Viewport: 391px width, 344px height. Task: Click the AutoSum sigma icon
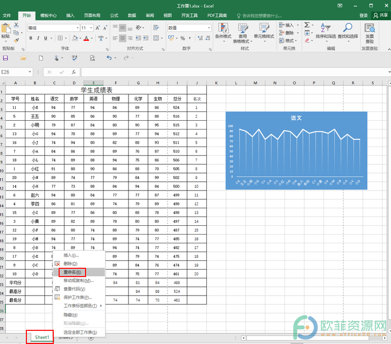307,25
